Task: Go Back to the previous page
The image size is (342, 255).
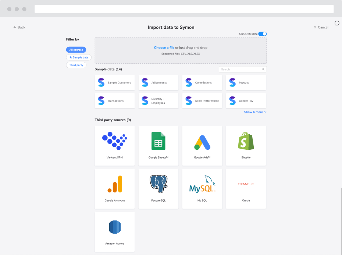Action: point(19,27)
